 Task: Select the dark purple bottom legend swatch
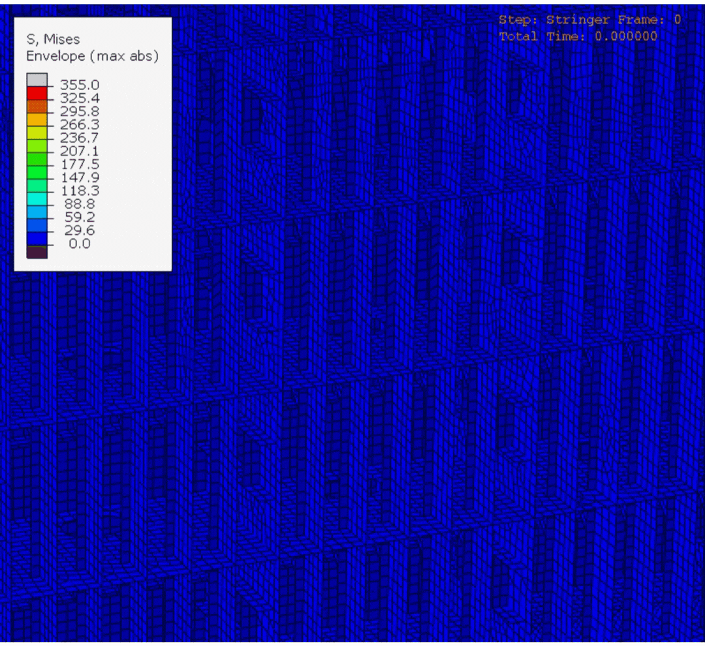click(37, 252)
